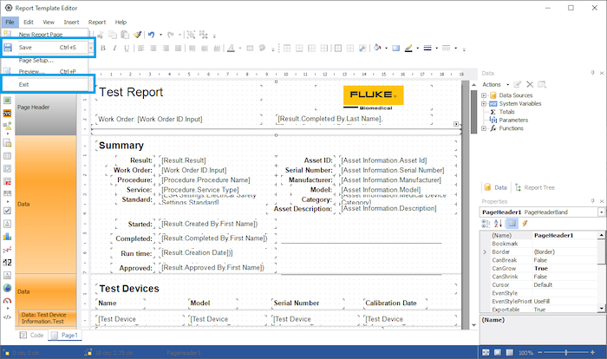
Task: Toggle underline text formatting
Action: [x=126, y=48]
